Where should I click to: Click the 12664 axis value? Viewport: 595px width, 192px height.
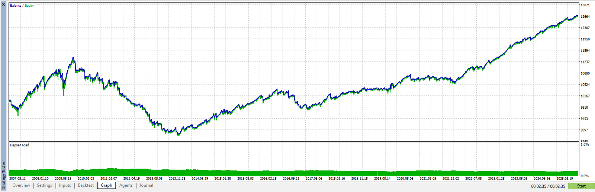pyautogui.click(x=585, y=17)
